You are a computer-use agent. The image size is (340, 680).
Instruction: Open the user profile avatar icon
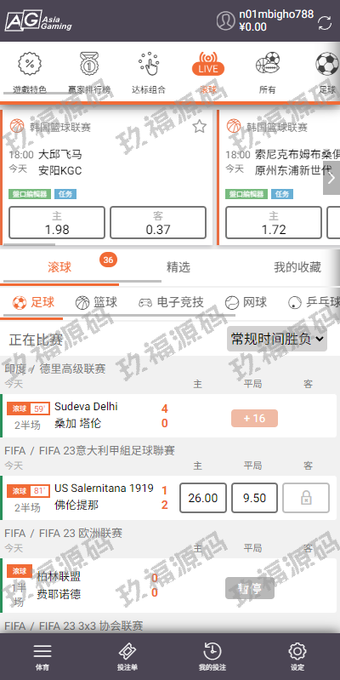click(225, 20)
